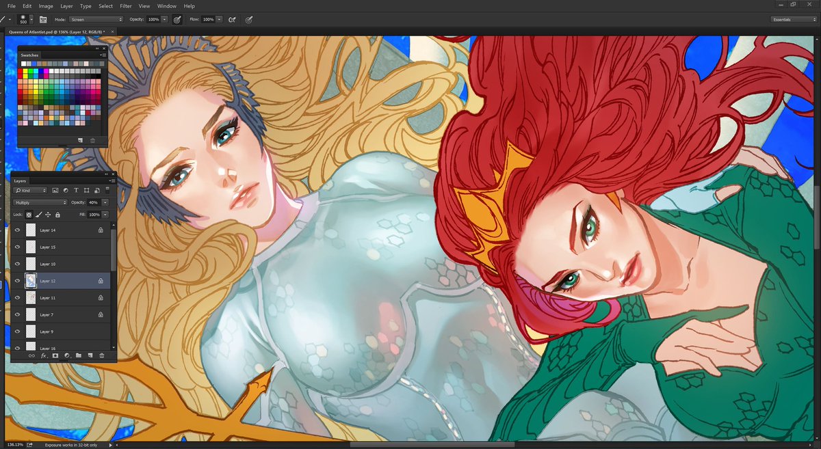
Task: Open the layer filter Kind dropdown
Action: point(29,190)
